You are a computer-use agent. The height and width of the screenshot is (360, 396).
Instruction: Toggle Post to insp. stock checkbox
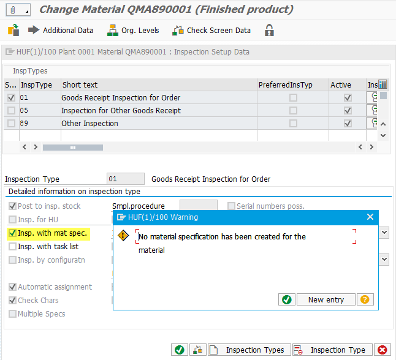click(12, 206)
